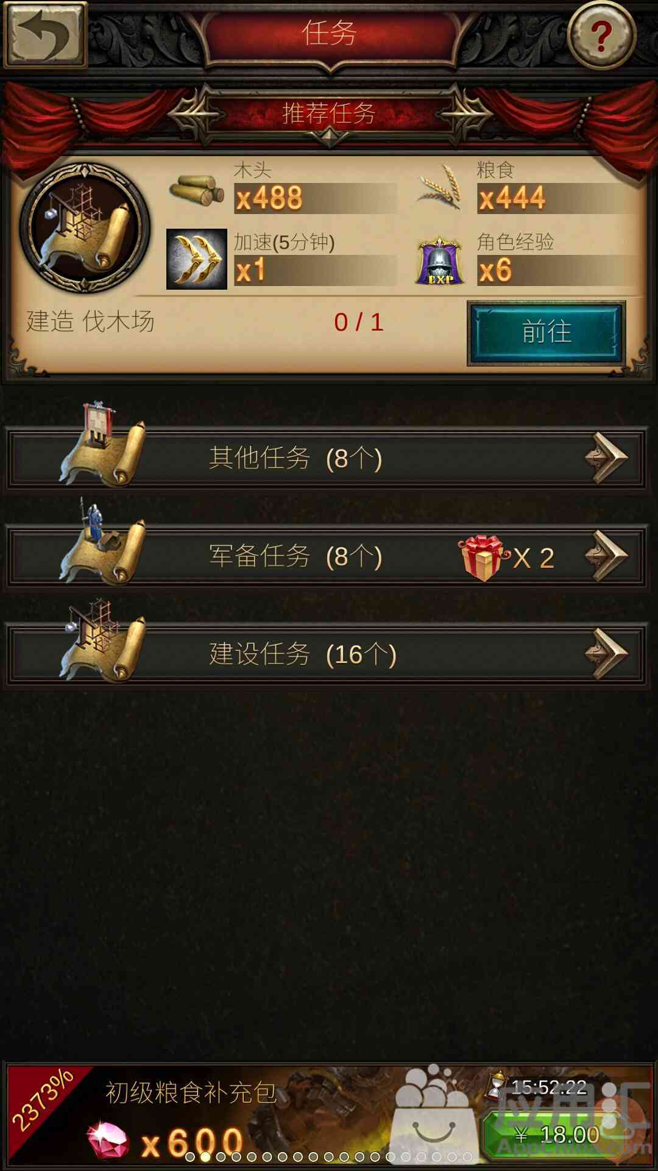
Task: Tap the back arrow icon
Action: click(45, 34)
